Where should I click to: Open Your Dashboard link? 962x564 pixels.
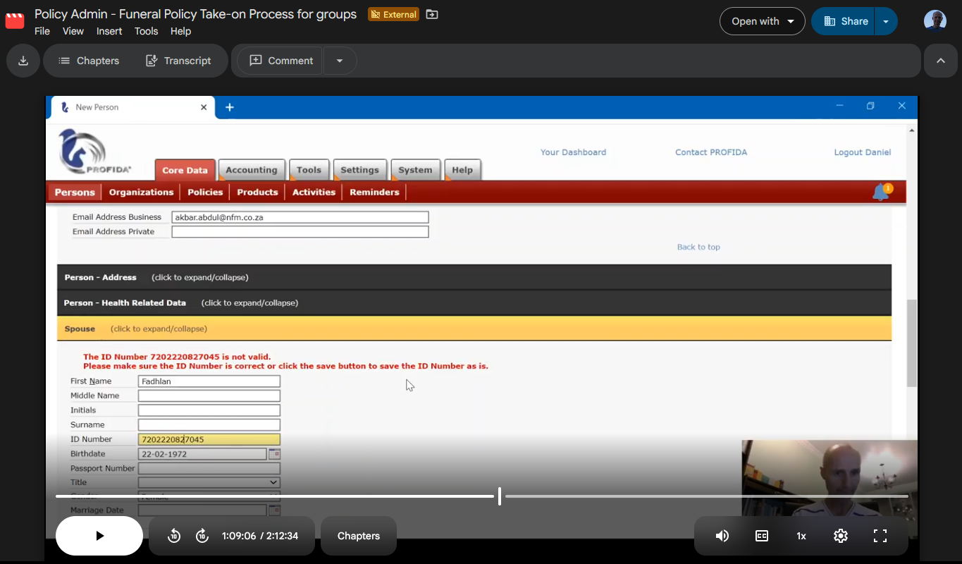(x=573, y=152)
